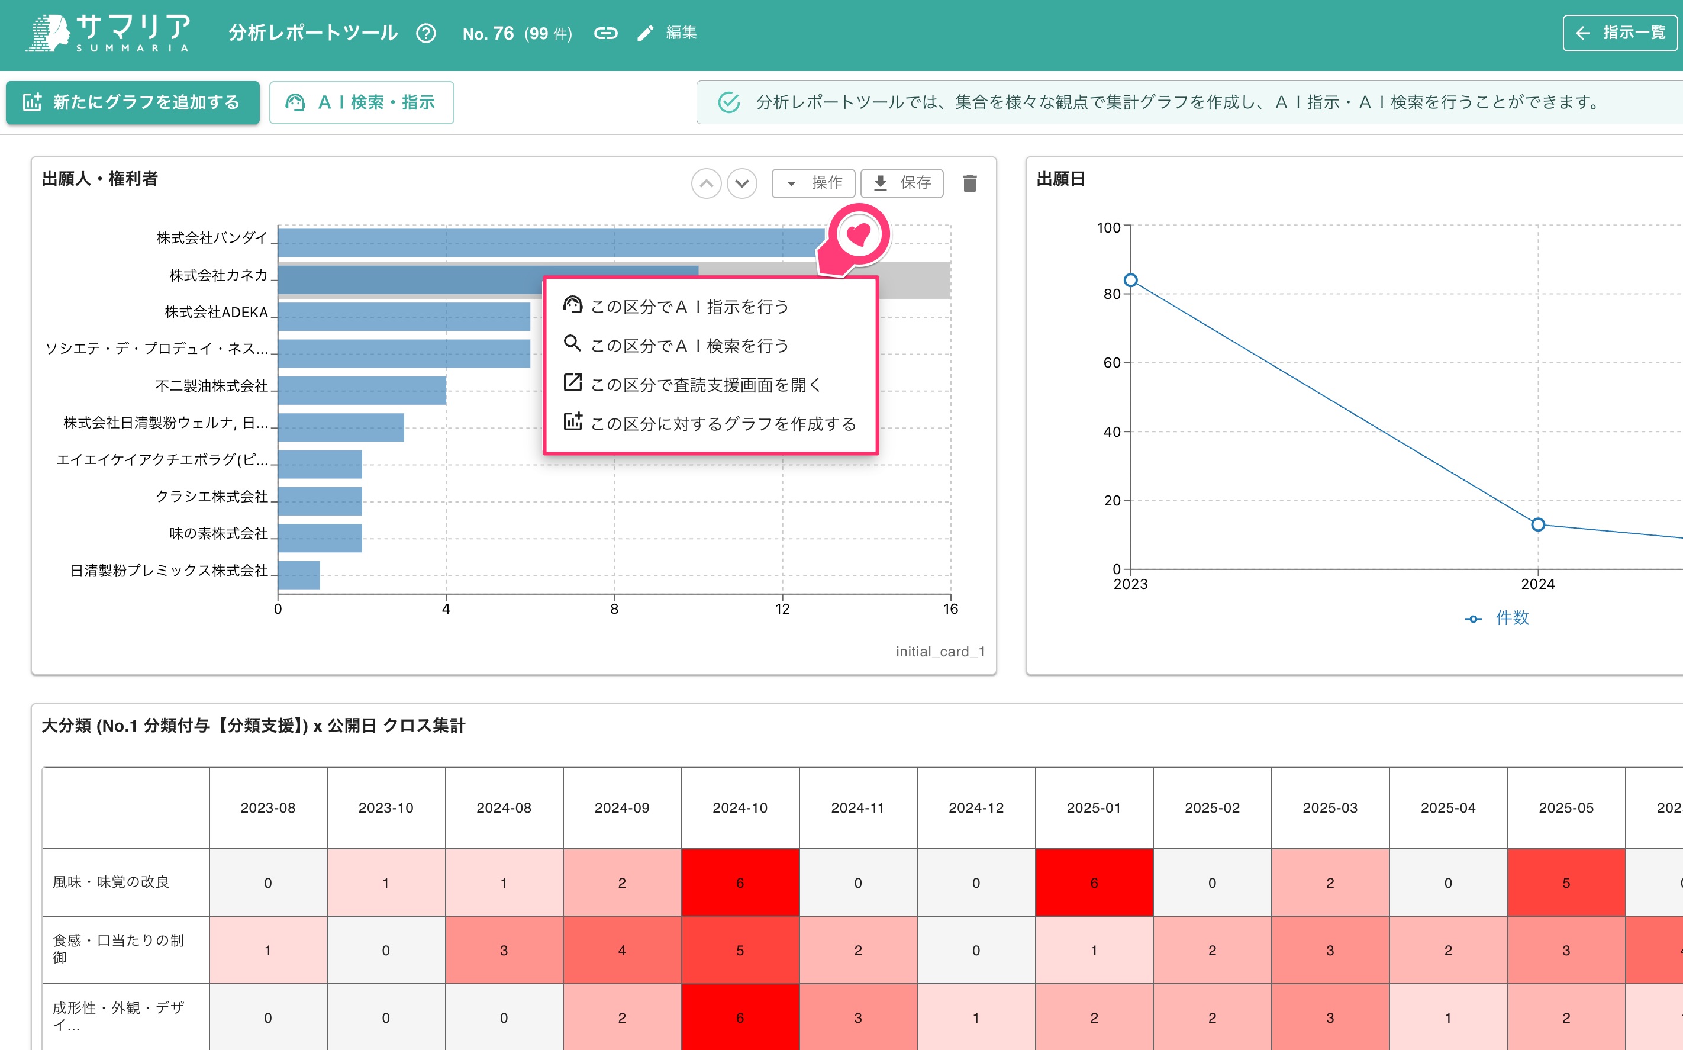Image resolution: width=1683 pixels, height=1050 pixels.
Task: Click the 味の素株式会社 bar
Action: 320,537
